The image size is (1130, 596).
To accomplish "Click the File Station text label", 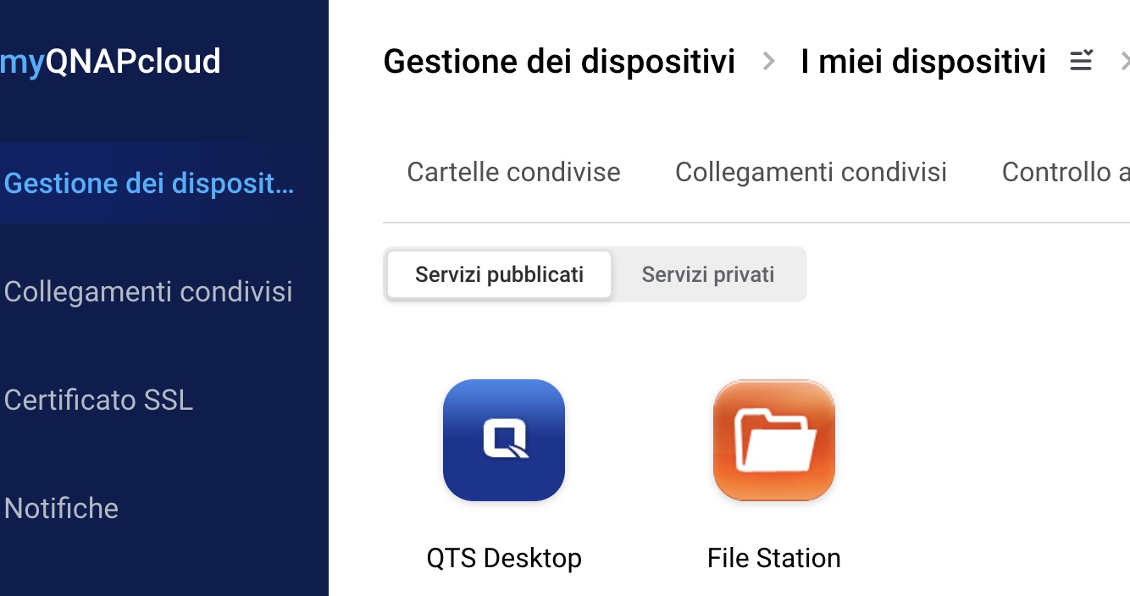I will click(773, 558).
